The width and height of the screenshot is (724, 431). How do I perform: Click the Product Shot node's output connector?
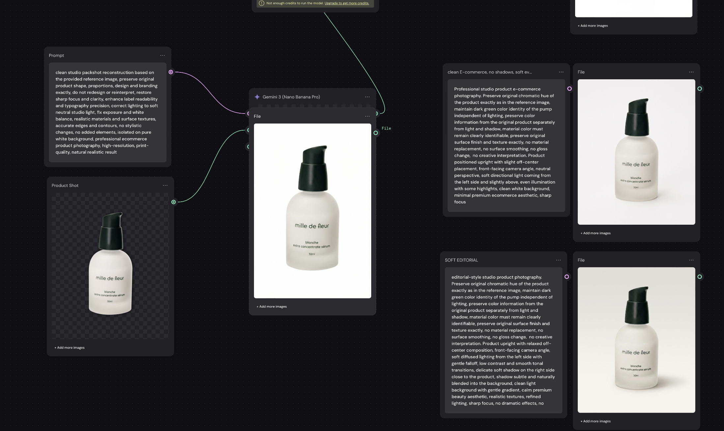point(174,202)
